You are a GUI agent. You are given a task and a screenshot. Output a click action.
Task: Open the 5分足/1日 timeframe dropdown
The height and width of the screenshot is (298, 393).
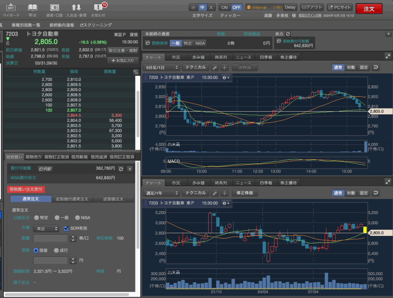tap(161, 67)
